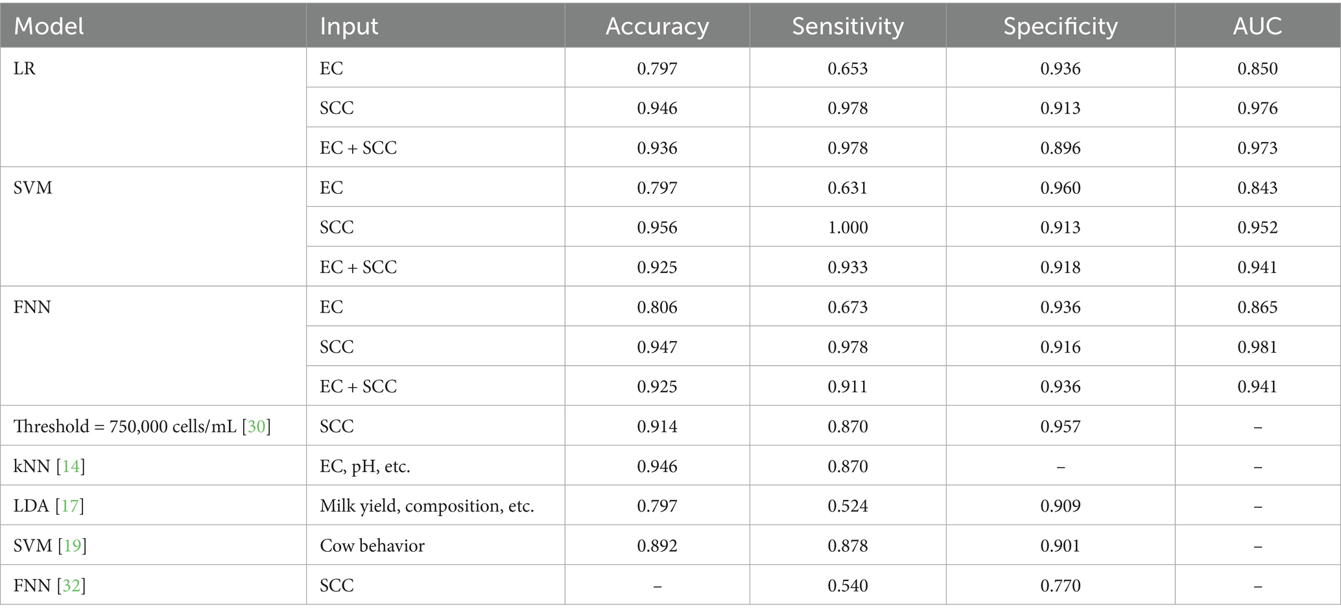This screenshot has height=616, width=1341.
Task: Select the Specificity column header
Action: [1060, 26]
